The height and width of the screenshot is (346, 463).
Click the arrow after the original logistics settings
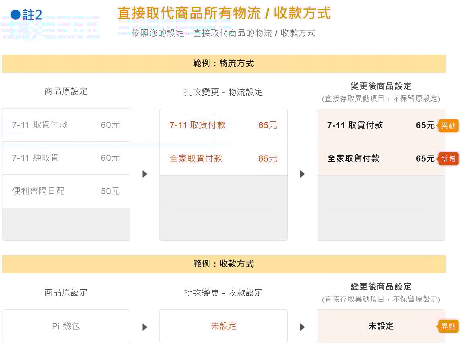145,174
